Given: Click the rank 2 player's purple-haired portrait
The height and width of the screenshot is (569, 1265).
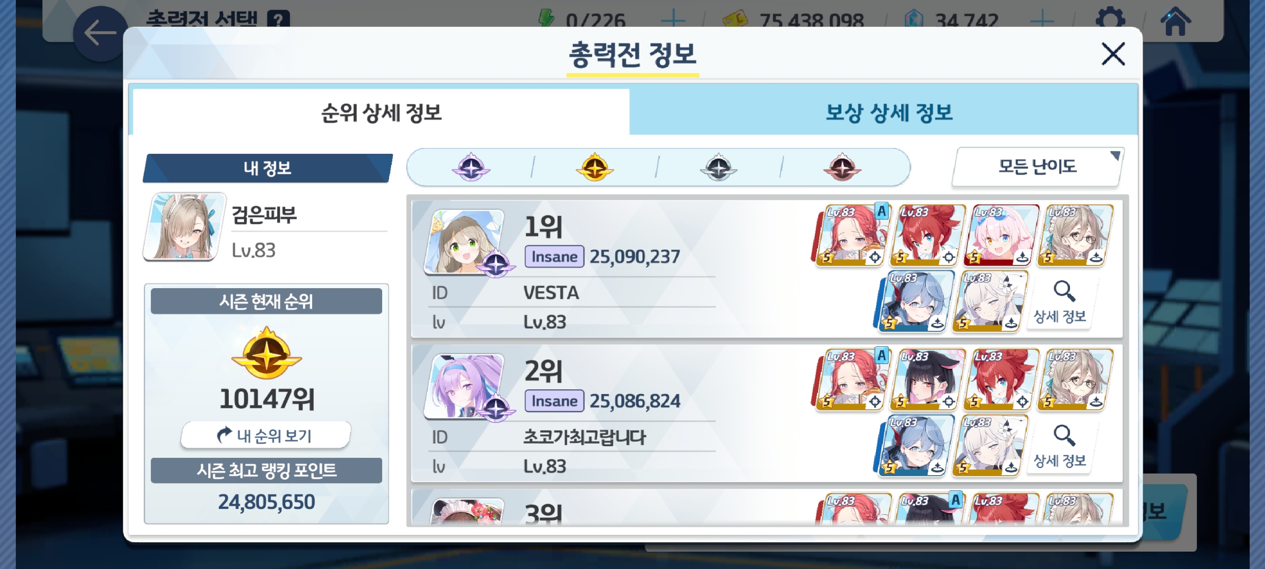Looking at the screenshot, I should tap(464, 386).
